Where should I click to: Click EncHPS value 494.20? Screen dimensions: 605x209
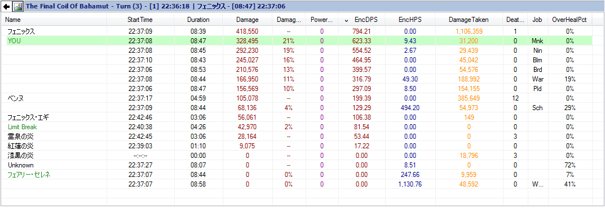[410, 108]
